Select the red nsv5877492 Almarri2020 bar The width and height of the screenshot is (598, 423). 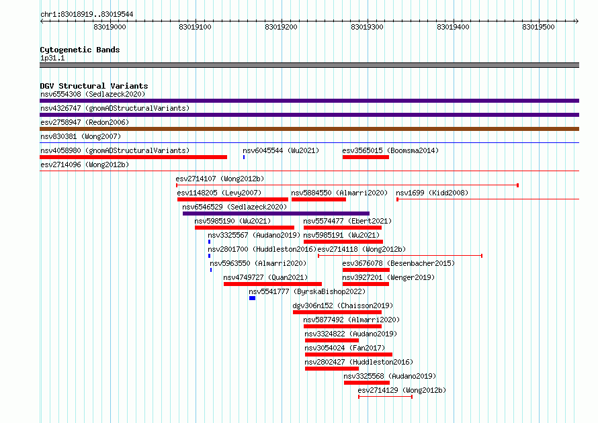[343, 326]
